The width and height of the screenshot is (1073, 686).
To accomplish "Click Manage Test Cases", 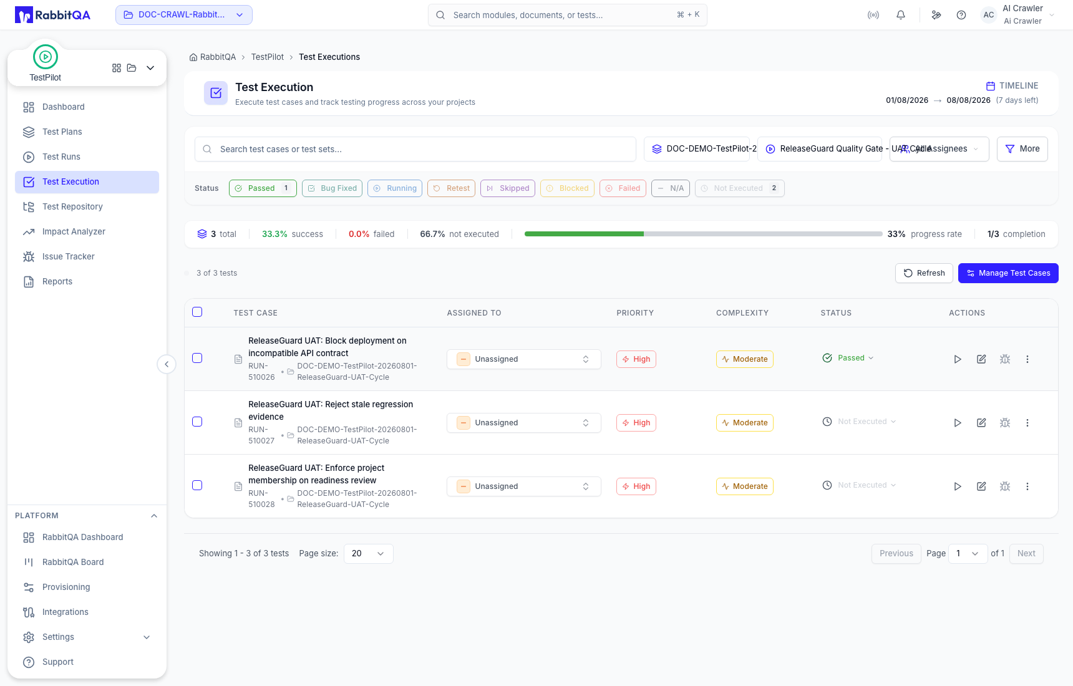I will tap(1008, 273).
